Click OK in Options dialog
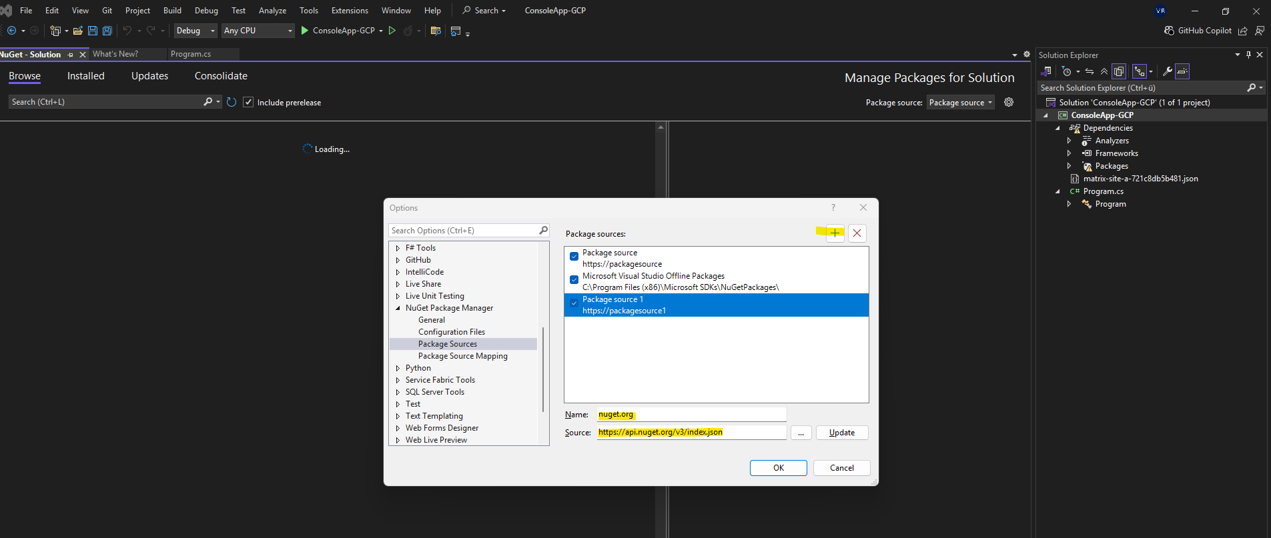Screen dimensions: 1271x538 tap(778, 468)
